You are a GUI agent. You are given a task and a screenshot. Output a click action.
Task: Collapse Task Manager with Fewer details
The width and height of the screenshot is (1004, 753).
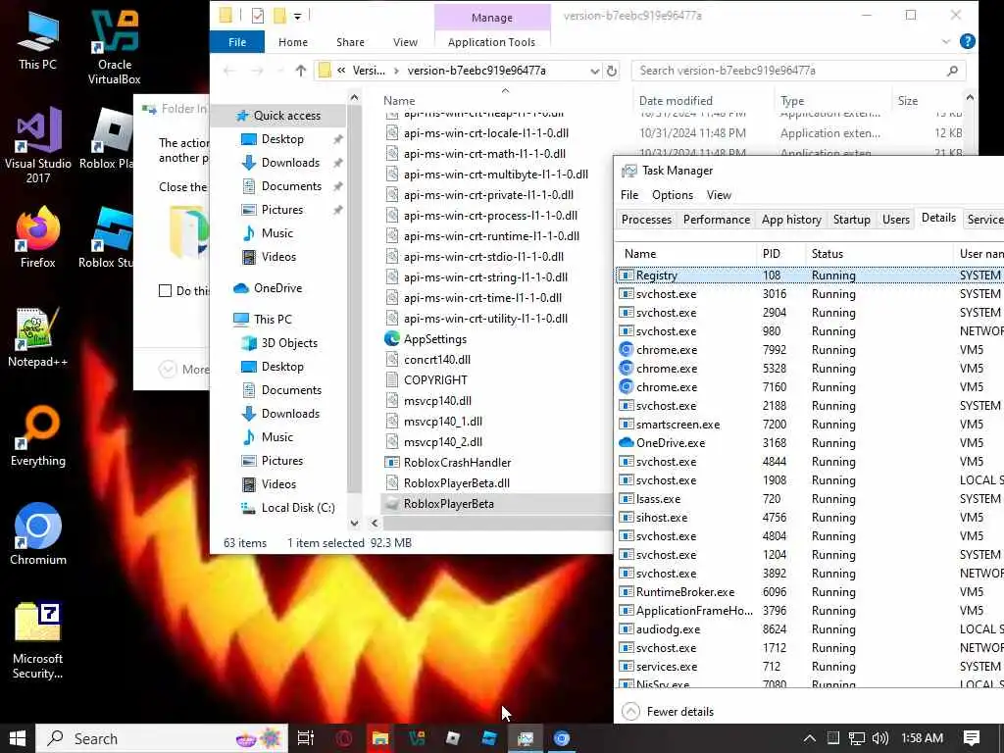[668, 712]
